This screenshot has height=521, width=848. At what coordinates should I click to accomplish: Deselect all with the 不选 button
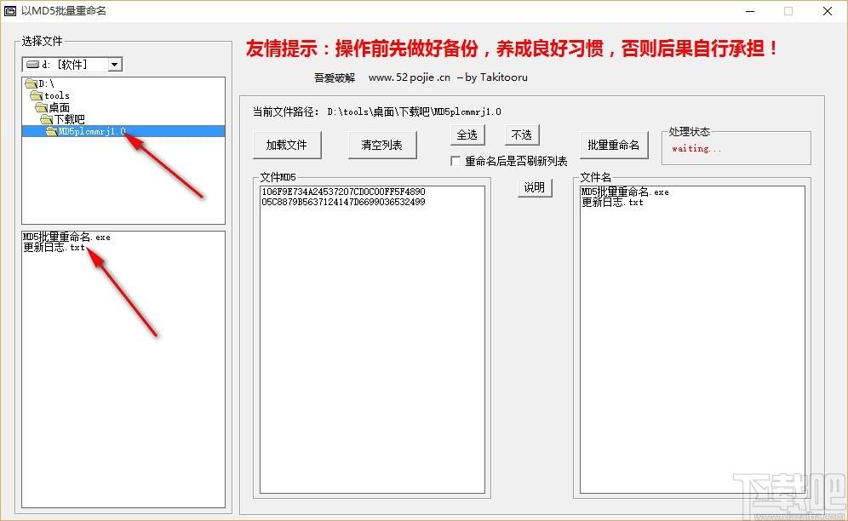522,135
